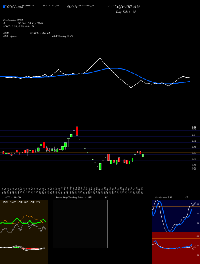Open the red RSI indicator chart
This screenshot has height=264, width=200.
tap(176, 248)
